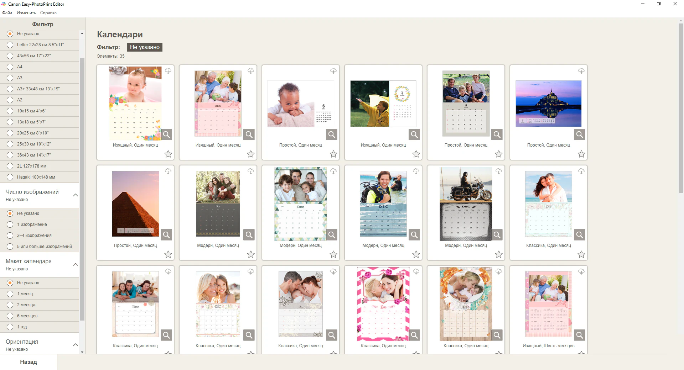Download the pink «Классика» flower calendar template
This screenshot has height=370, width=684.
click(416, 272)
